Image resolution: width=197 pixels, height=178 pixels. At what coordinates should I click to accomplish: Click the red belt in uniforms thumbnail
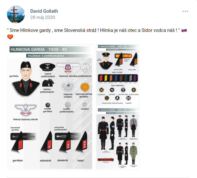pyautogui.click(x=106, y=159)
